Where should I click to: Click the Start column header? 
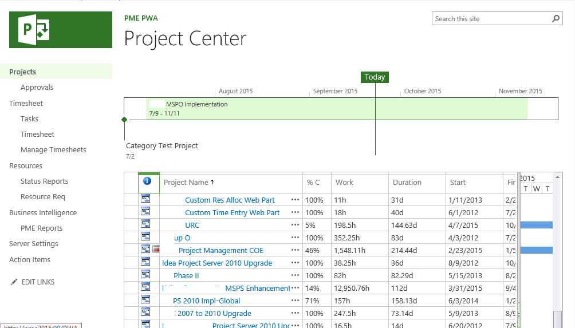click(458, 182)
